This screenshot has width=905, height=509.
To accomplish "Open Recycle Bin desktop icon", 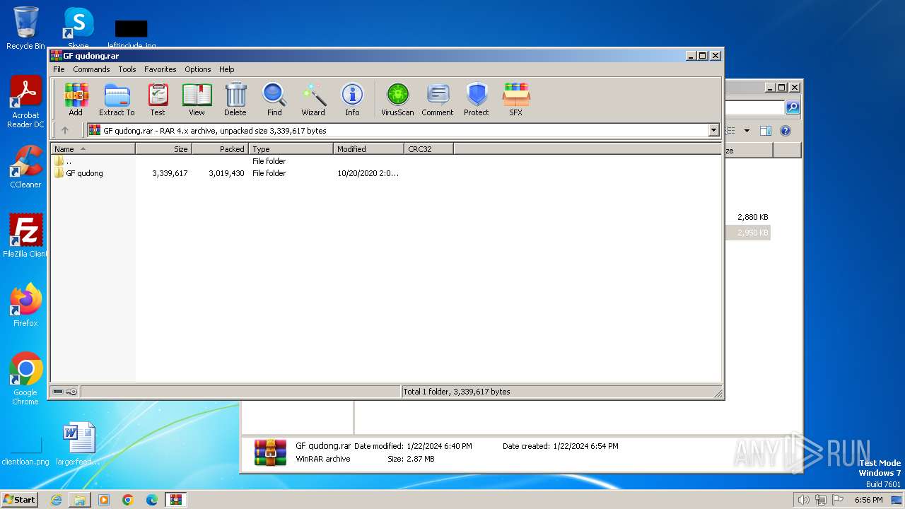I will pyautogui.click(x=25, y=28).
